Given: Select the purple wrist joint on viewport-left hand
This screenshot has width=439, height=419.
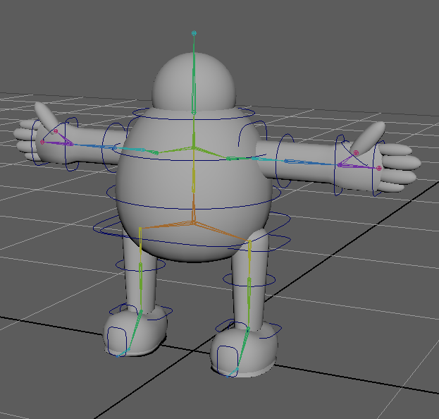Looking at the screenshot, I should 71,143.
